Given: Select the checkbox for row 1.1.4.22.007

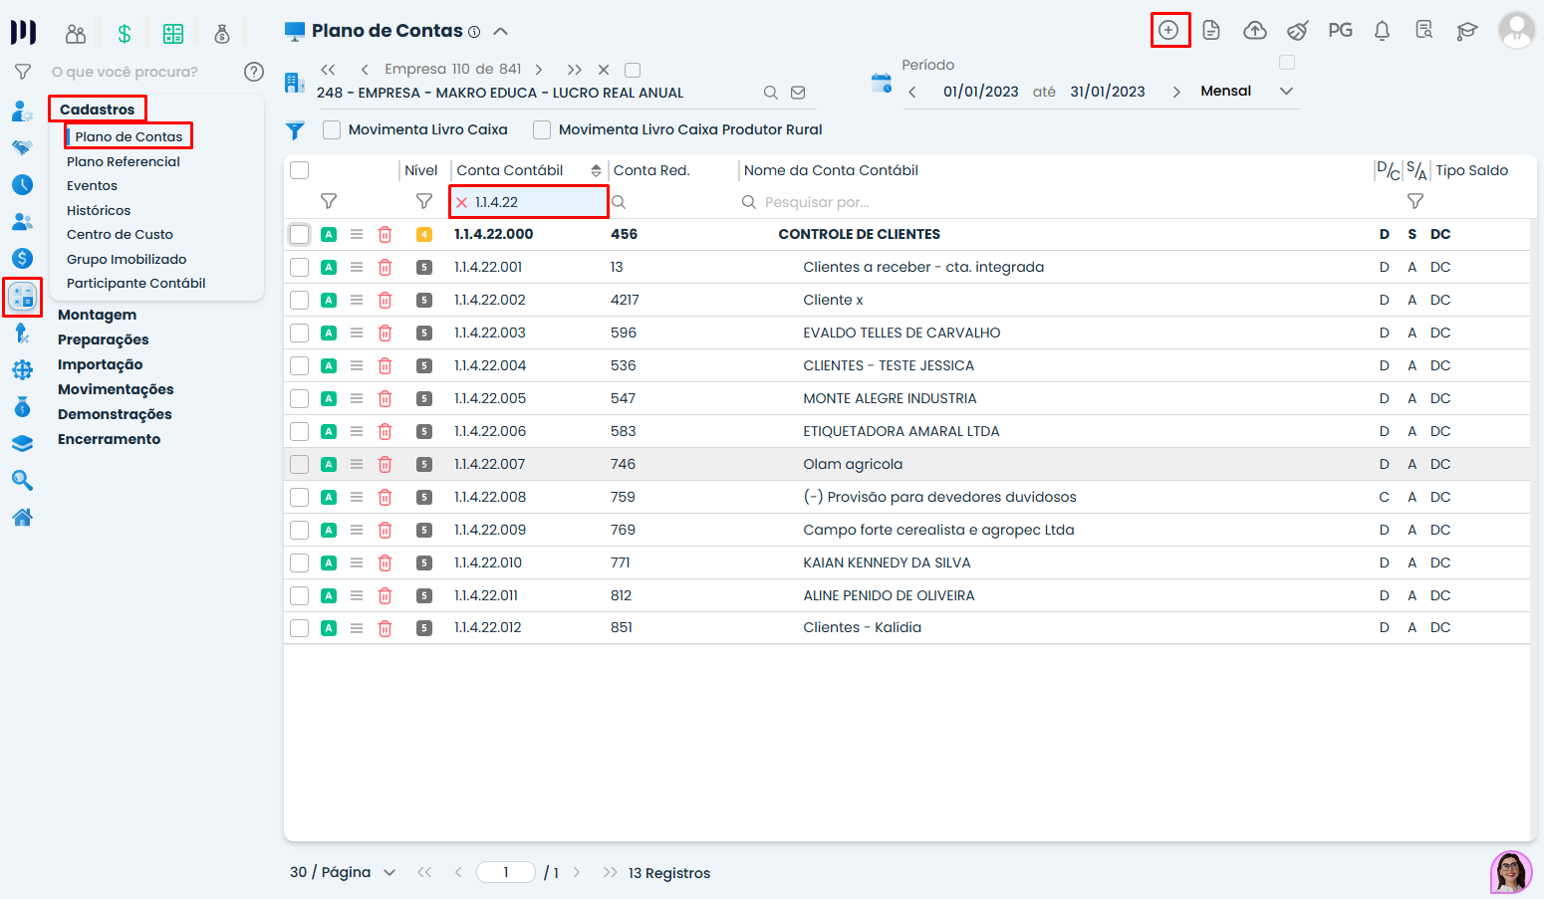Looking at the screenshot, I should point(299,464).
